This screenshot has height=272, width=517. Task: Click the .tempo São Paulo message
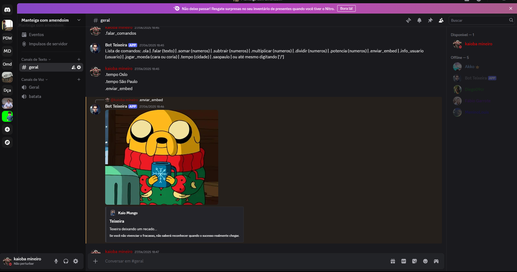point(121,82)
